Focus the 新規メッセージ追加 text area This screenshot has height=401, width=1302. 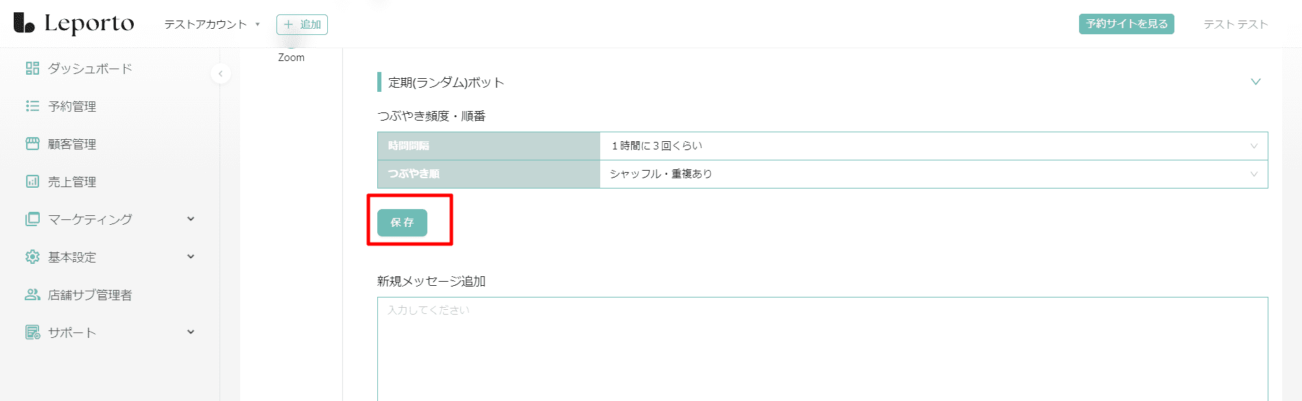pyautogui.click(x=822, y=349)
